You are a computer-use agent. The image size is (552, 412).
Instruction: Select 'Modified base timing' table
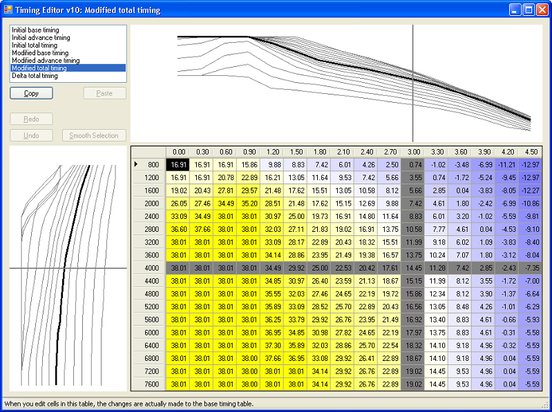tap(40, 53)
